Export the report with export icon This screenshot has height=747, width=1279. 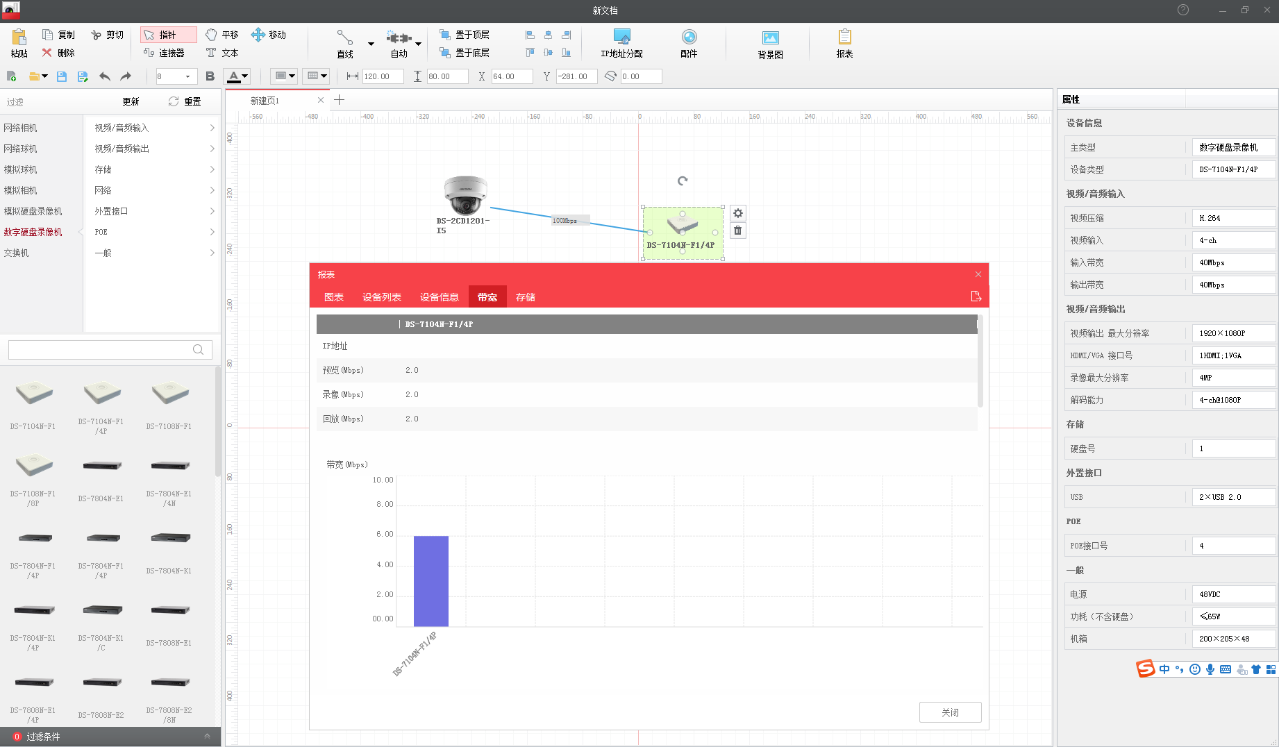click(976, 296)
